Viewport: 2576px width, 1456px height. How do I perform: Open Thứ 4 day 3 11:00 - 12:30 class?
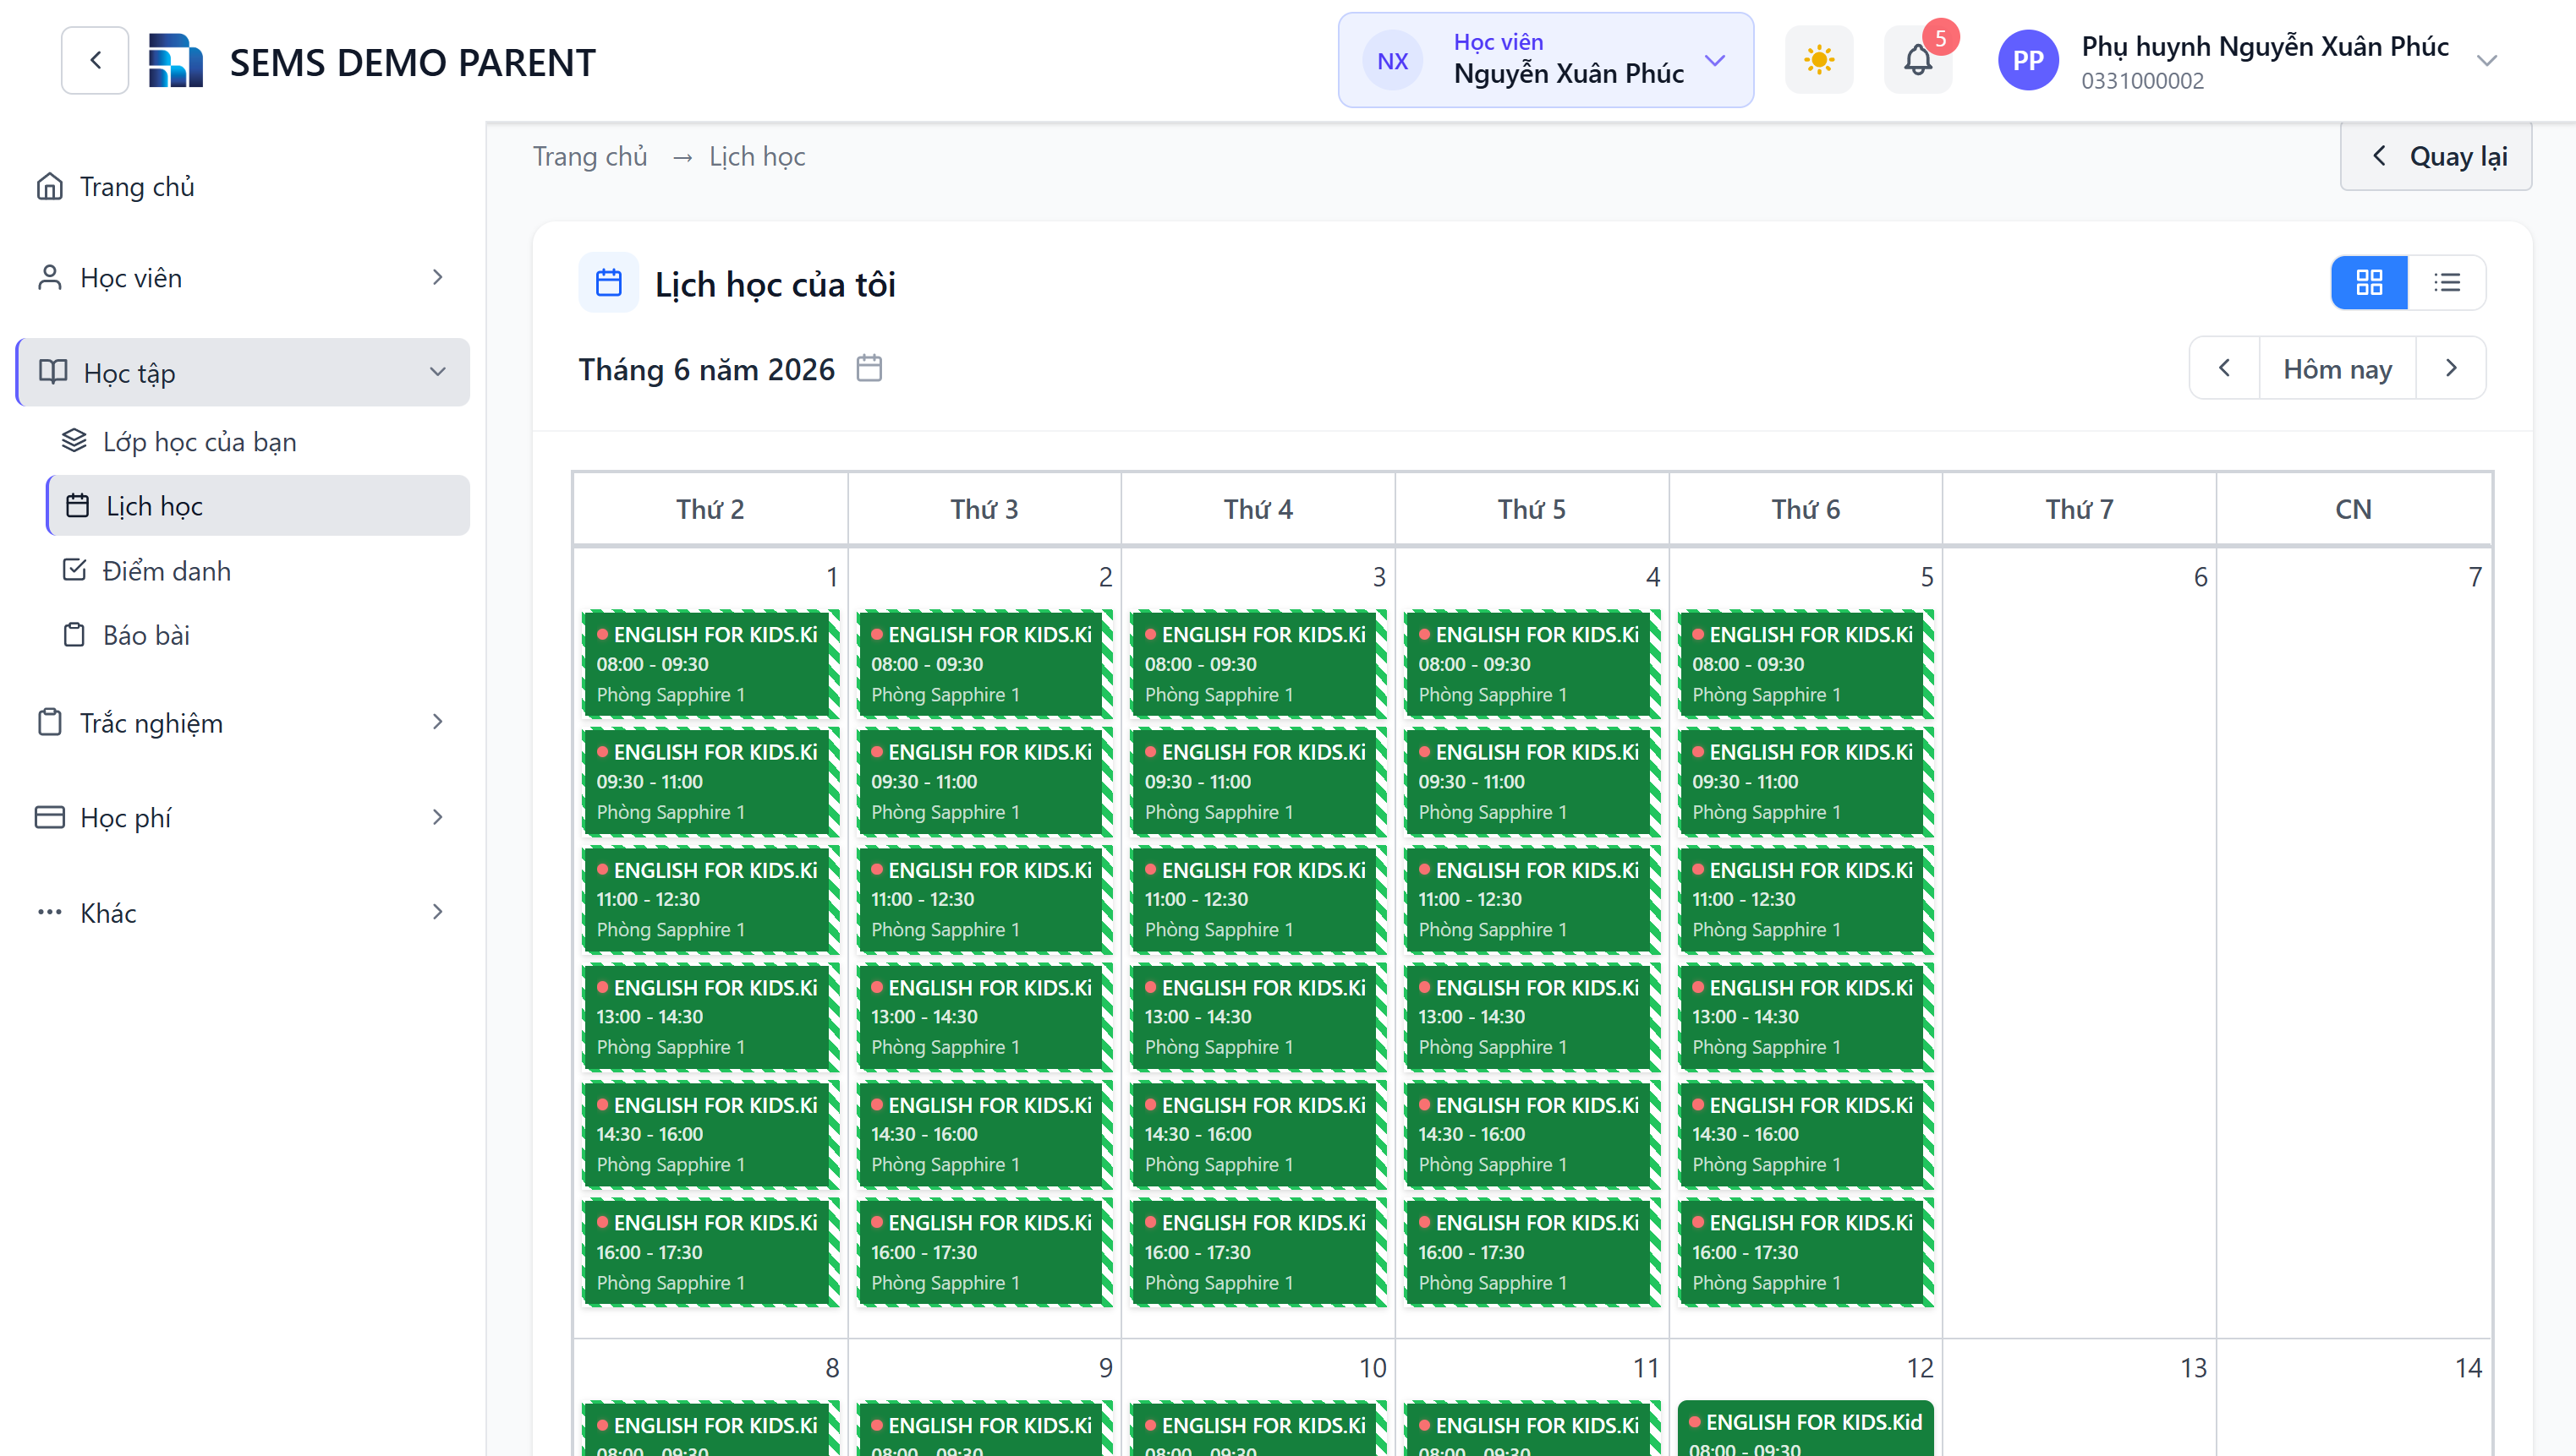click(x=1258, y=899)
